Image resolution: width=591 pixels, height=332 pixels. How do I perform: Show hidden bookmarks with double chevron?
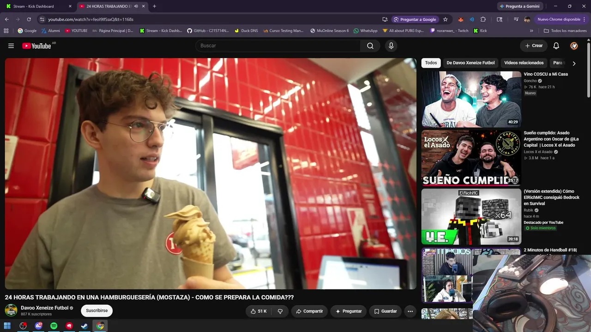tap(531, 31)
